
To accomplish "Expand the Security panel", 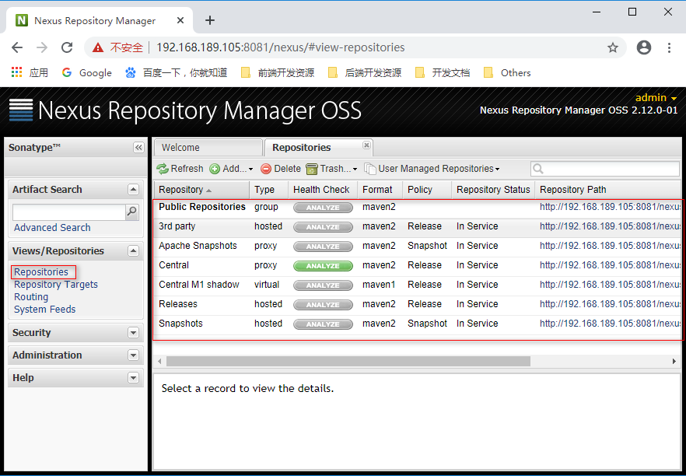I will click(x=133, y=333).
